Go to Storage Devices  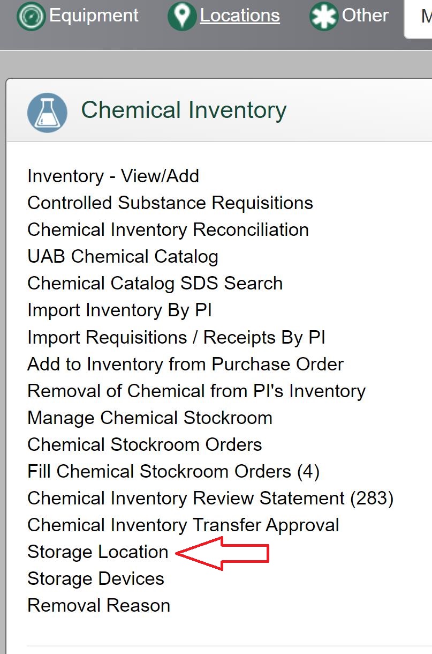coord(95,578)
